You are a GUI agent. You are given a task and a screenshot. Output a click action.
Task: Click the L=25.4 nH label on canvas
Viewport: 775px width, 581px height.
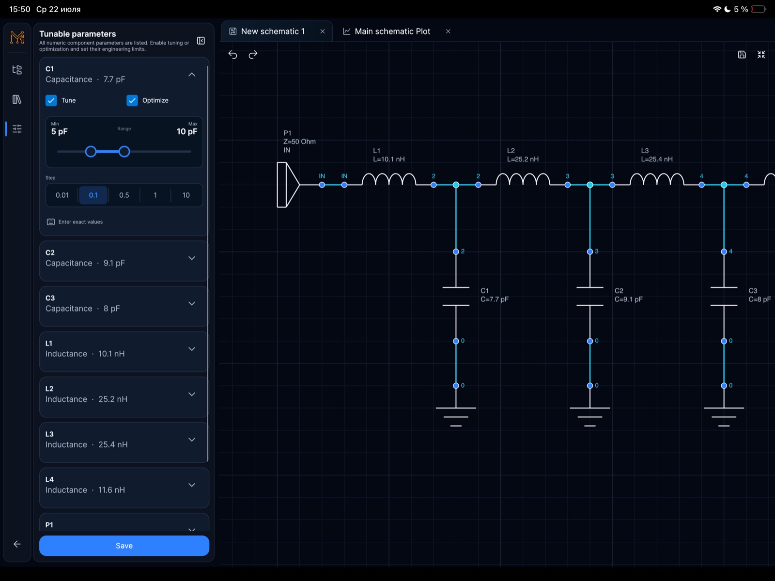click(x=657, y=159)
